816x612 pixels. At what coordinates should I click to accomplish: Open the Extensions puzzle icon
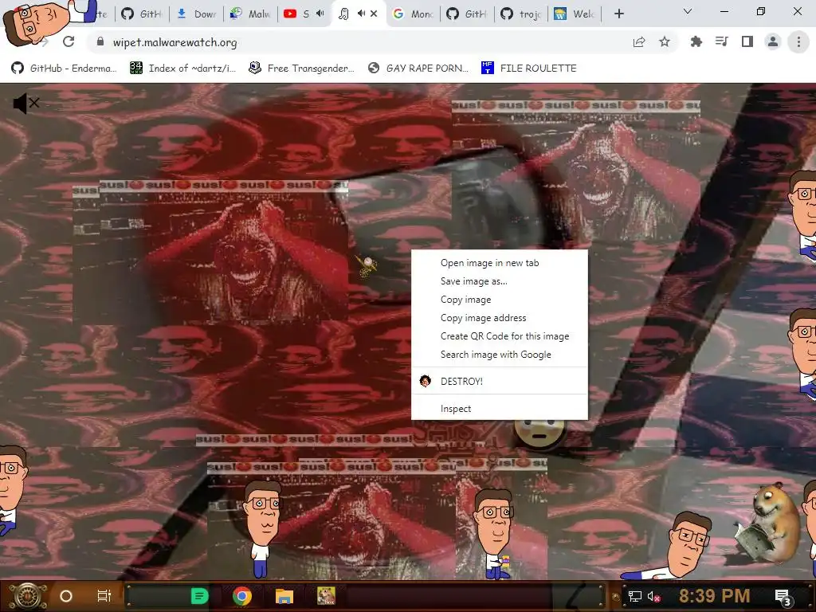coord(696,41)
